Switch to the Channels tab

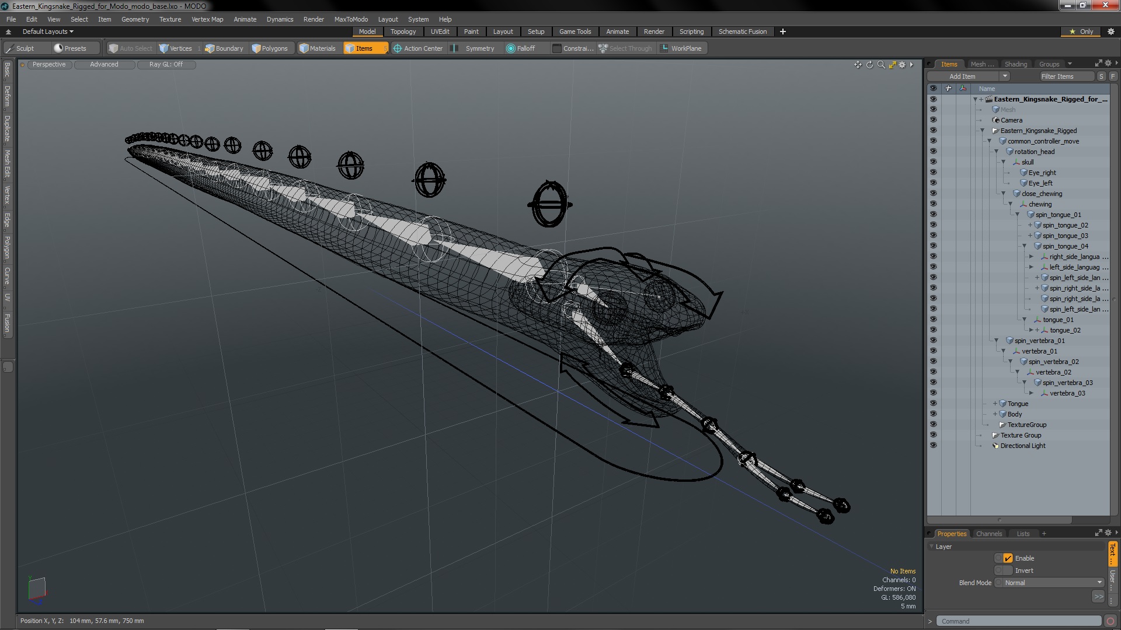tap(988, 534)
